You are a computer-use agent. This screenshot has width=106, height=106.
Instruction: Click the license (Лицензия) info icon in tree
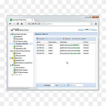tap(14, 37)
